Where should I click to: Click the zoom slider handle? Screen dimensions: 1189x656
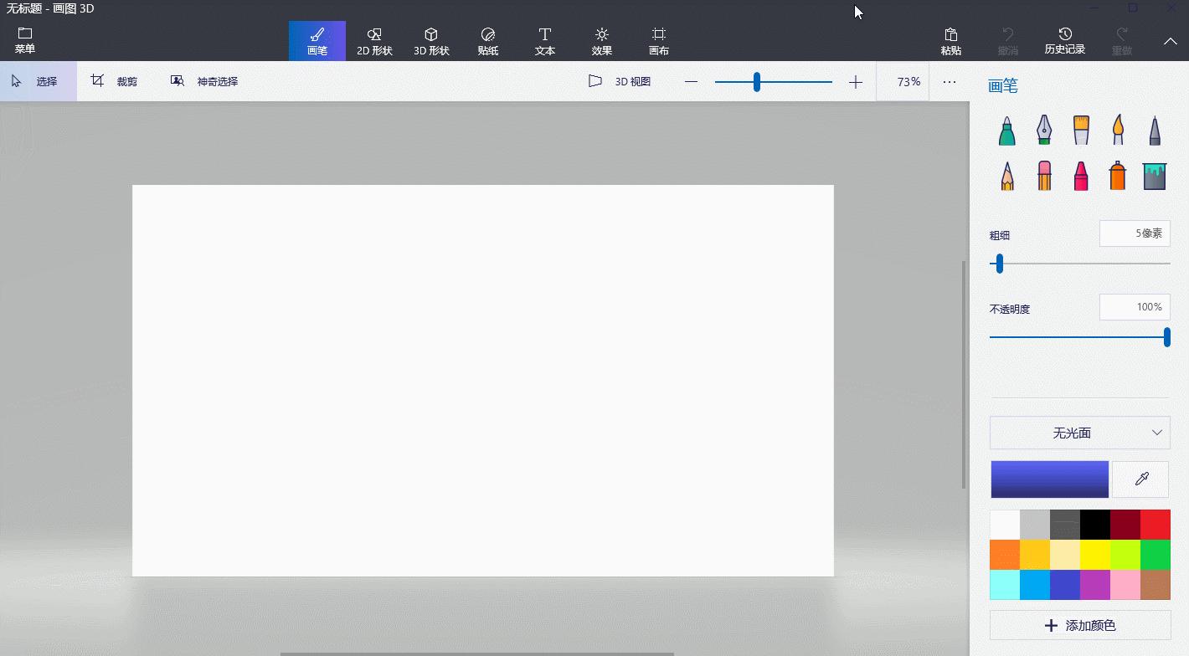(757, 81)
